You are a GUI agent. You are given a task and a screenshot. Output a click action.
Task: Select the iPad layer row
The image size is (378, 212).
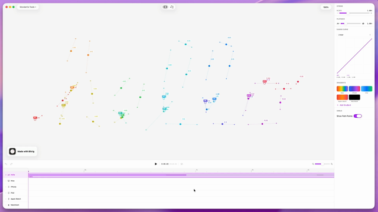click(16, 193)
